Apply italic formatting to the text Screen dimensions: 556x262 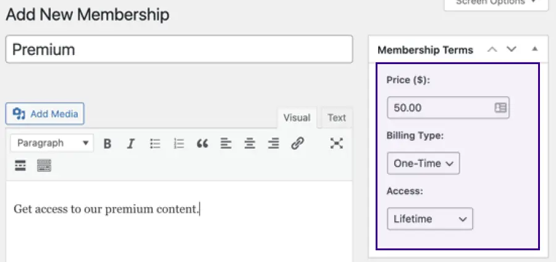(x=130, y=144)
